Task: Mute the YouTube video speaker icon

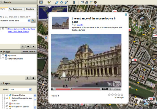Action: click(x=110, y=89)
